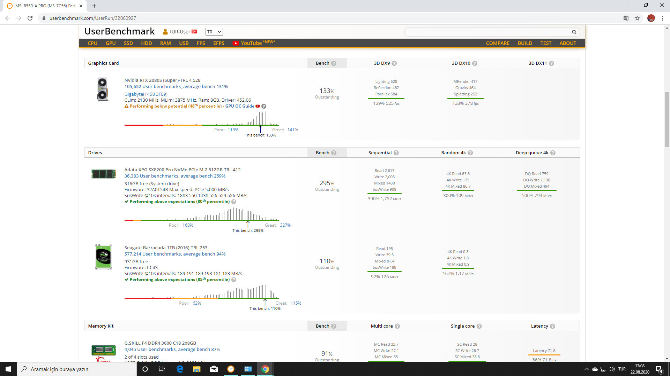Bookmark page with star icon
The height and width of the screenshot is (376, 670).
pos(637,18)
